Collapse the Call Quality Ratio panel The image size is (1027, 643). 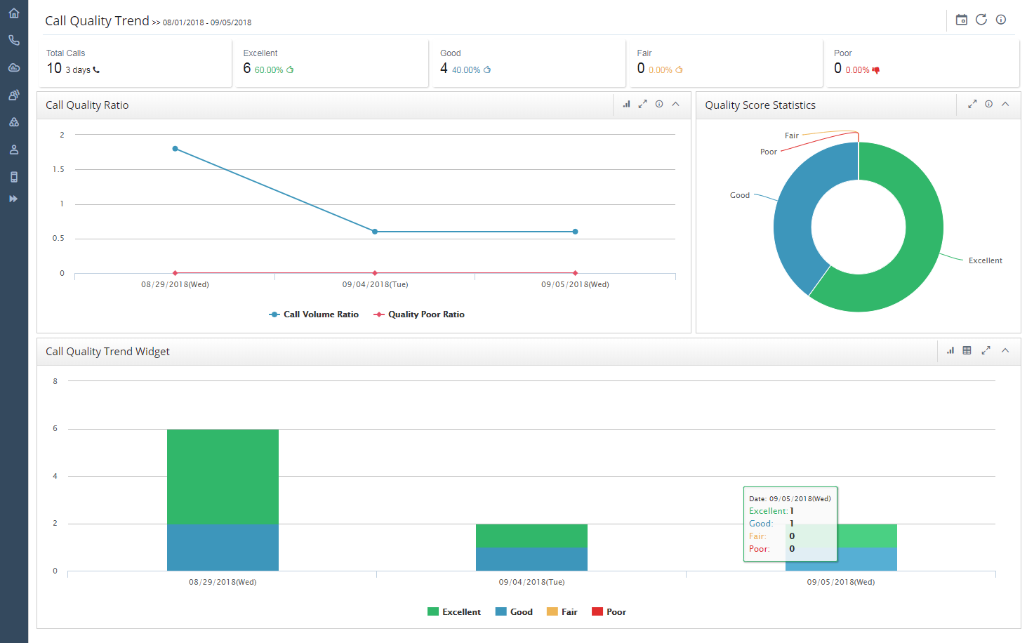click(675, 104)
